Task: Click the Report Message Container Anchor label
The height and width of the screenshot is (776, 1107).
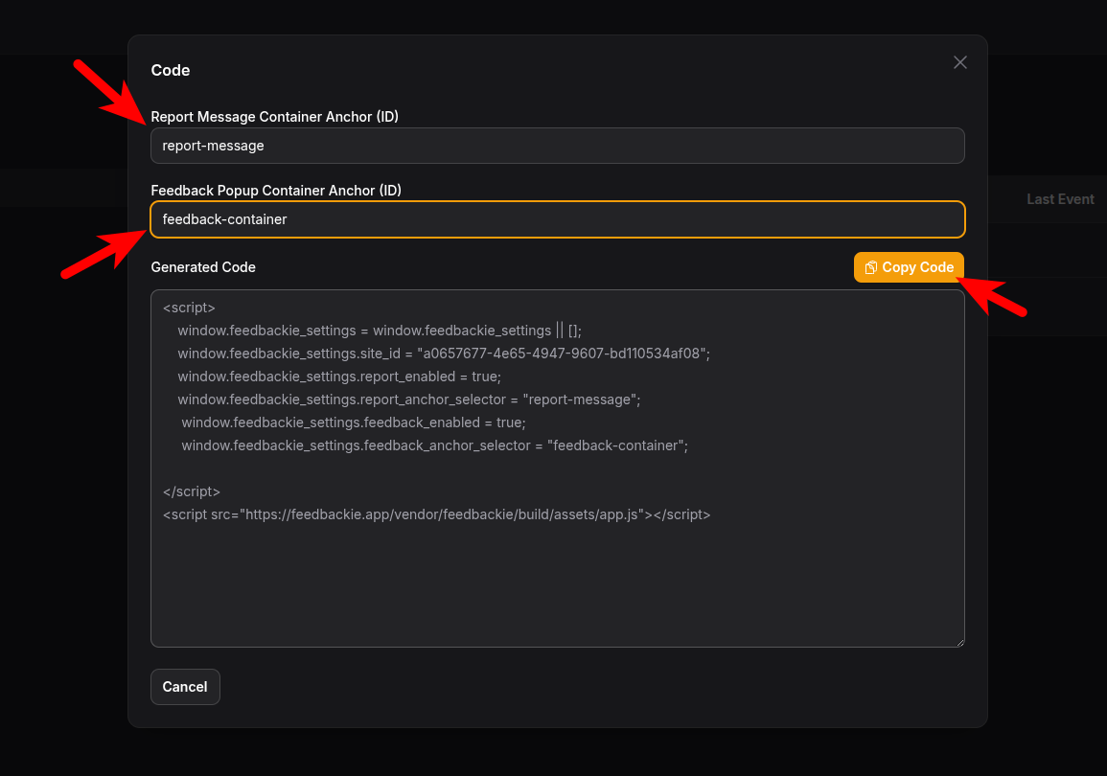Action: click(274, 117)
